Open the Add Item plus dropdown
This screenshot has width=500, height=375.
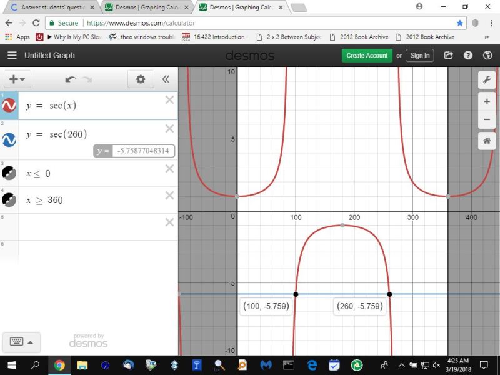pyautogui.click(x=17, y=79)
